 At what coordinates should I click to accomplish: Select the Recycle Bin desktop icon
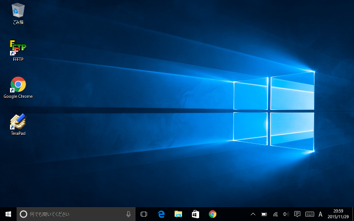[18, 11]
